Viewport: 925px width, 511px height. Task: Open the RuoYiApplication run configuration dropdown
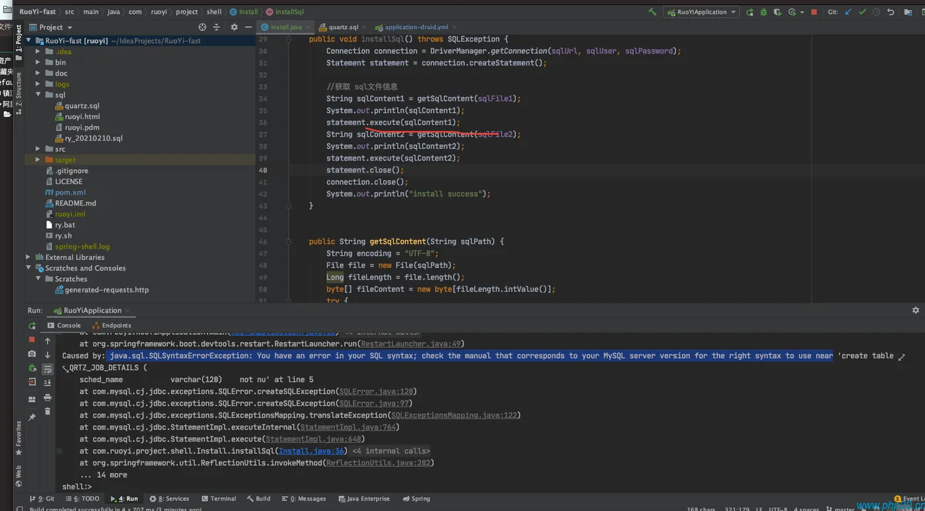click(x=702, y=12)
